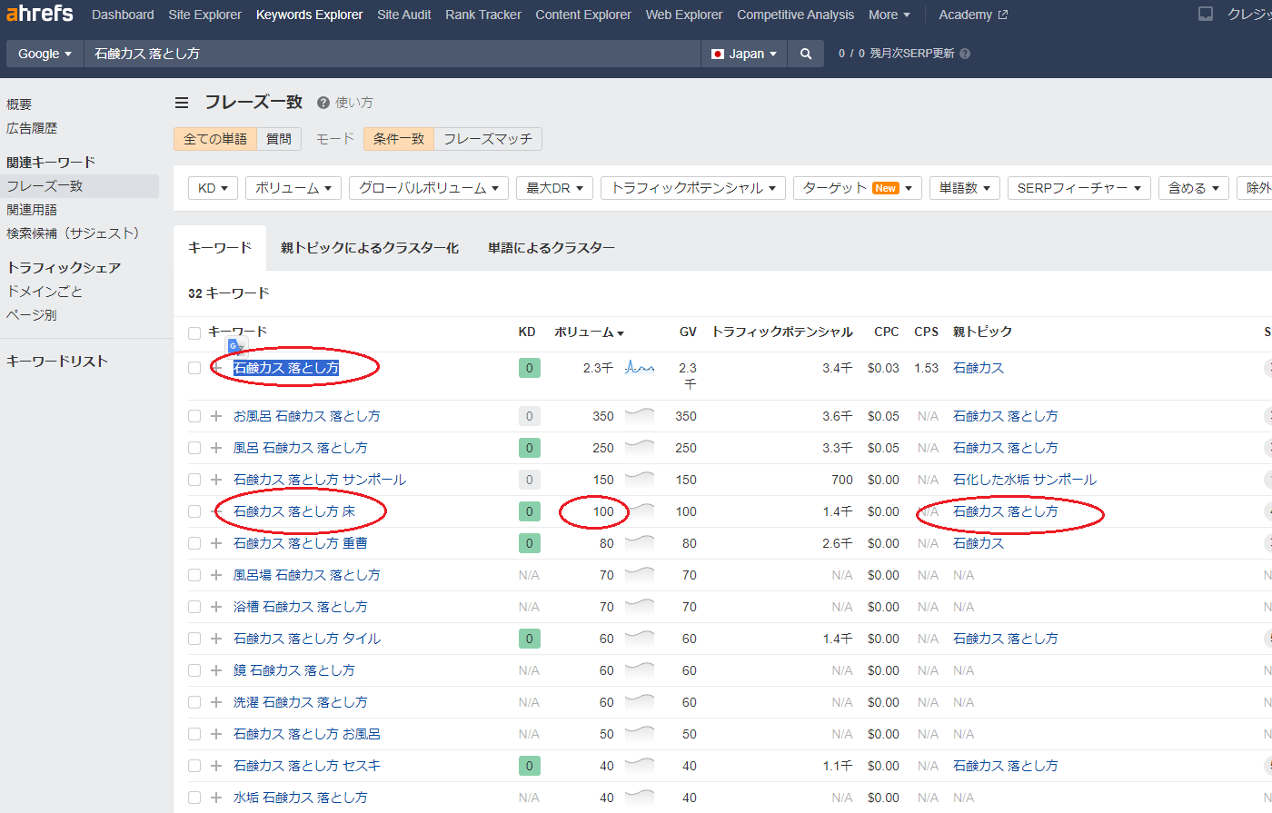Click the keyword search input field

pyautogui.click(x=391, y=54)
